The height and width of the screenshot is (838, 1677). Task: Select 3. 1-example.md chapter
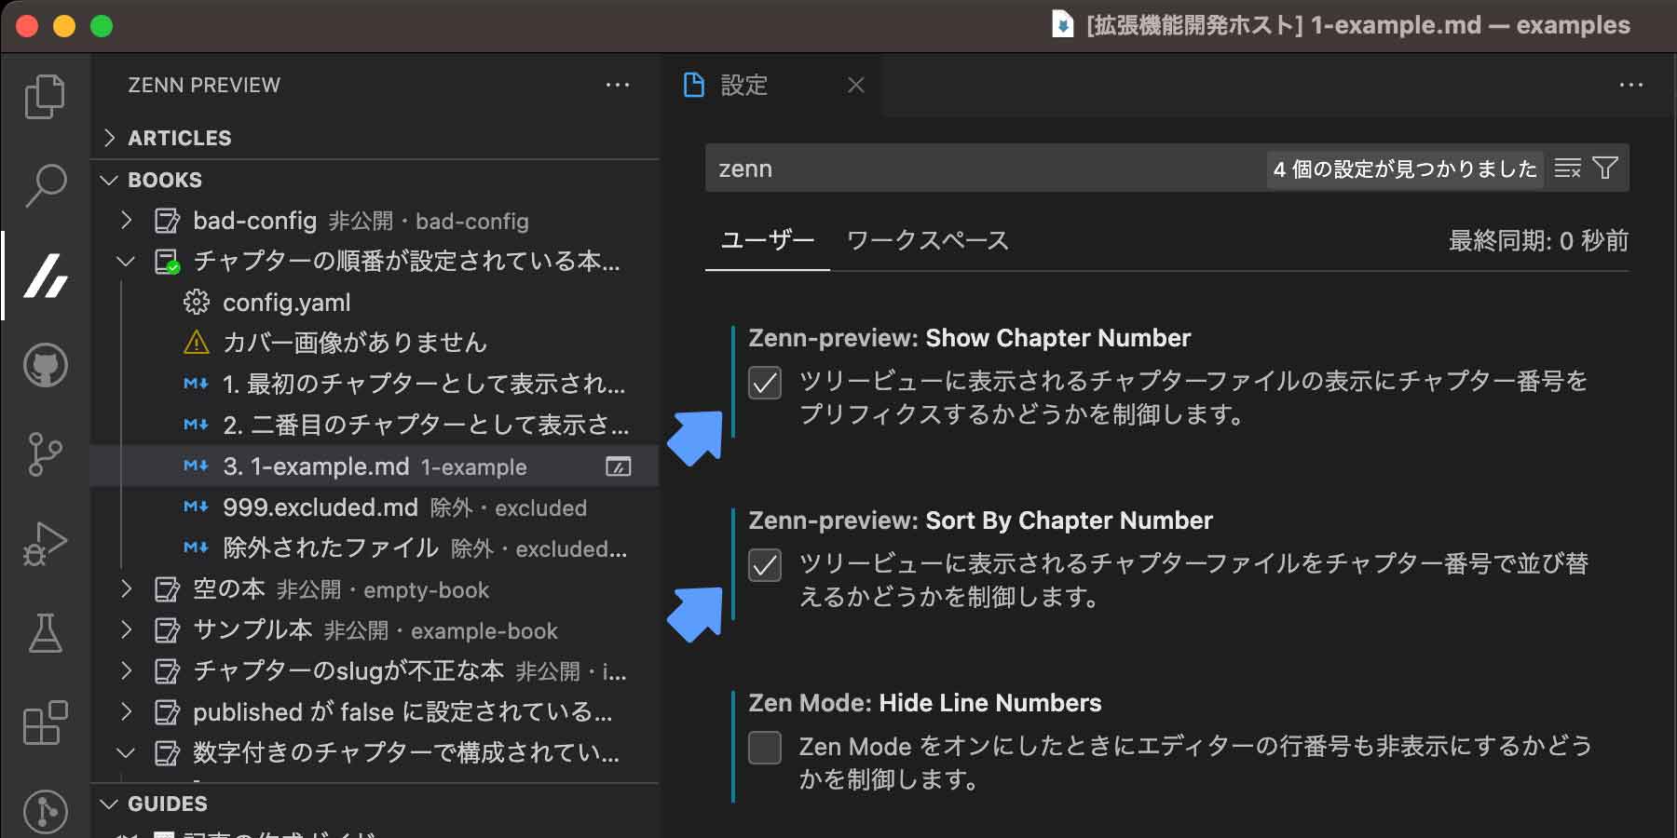pyautogui.click(x=375, y=466)
